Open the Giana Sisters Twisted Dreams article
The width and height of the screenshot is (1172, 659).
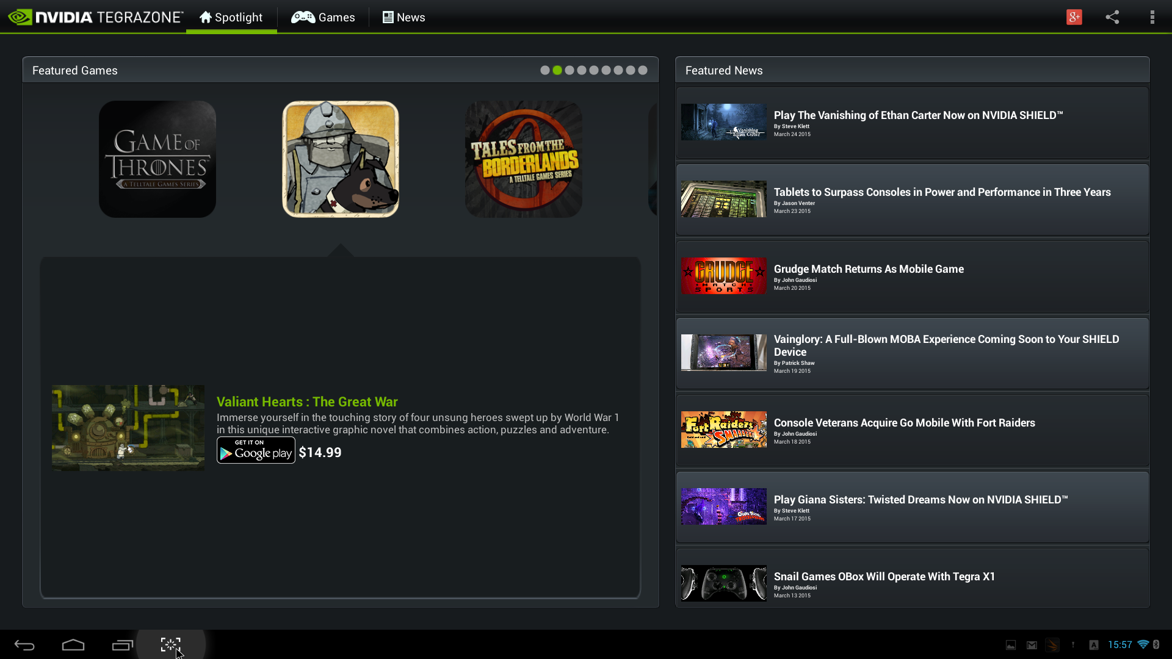coord(913,507)
